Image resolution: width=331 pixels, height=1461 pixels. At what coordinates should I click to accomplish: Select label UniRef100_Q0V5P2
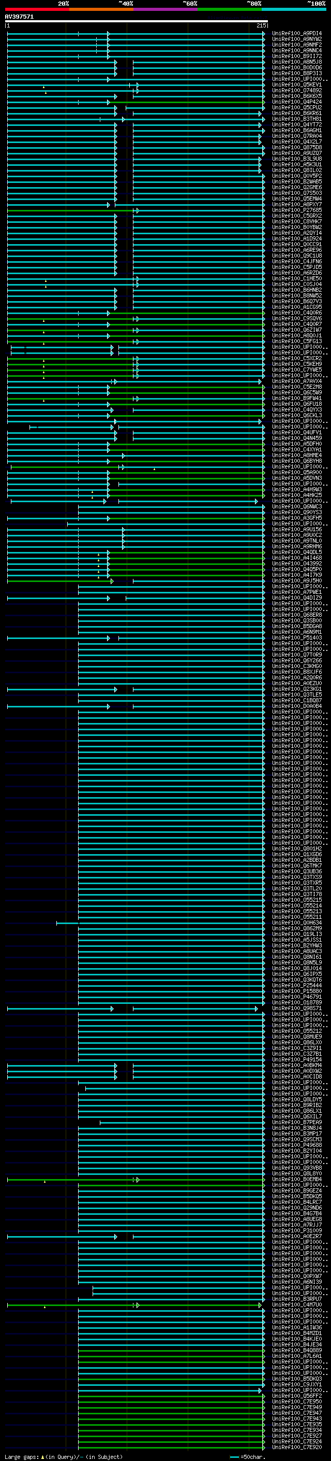pos(296,176)
